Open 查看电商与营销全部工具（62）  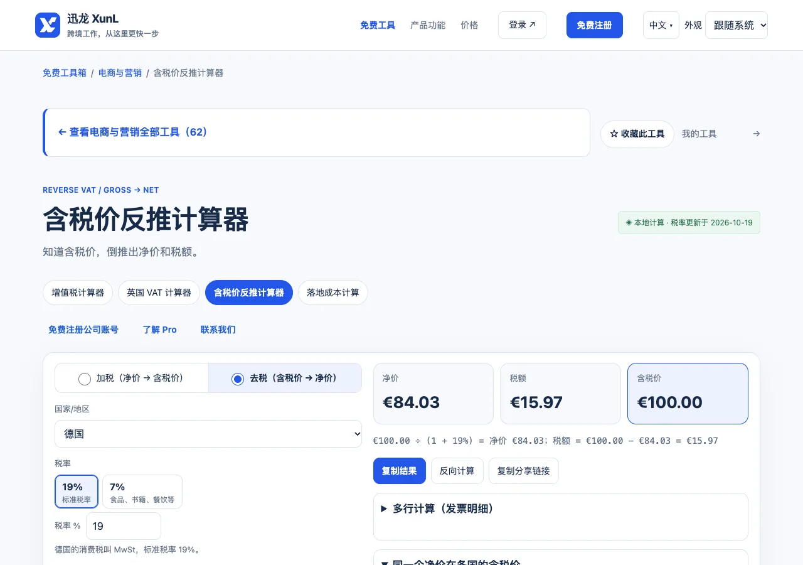click(x=317, y=132)
